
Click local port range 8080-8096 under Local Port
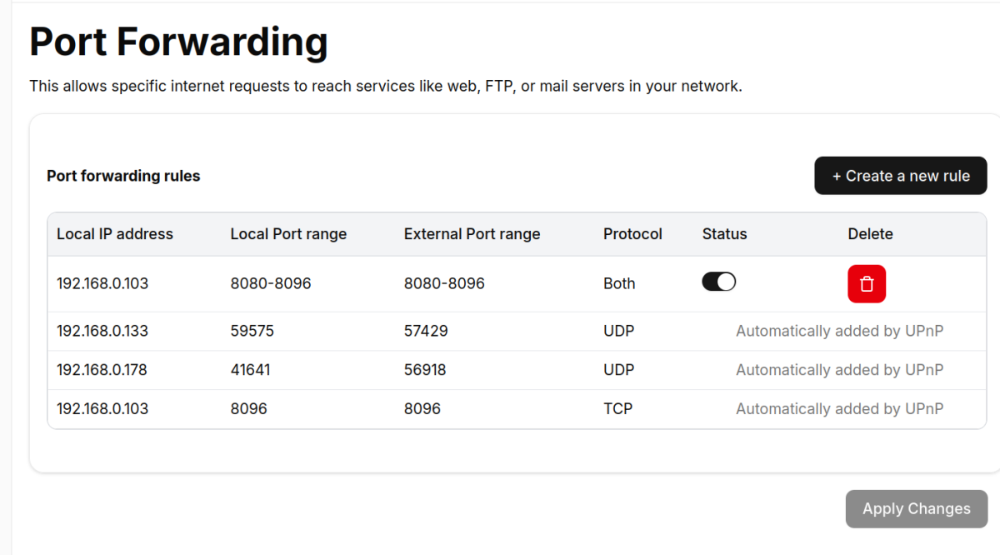point(271,283)
